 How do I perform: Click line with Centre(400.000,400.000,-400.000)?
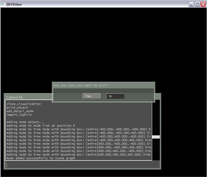[79, 151]
